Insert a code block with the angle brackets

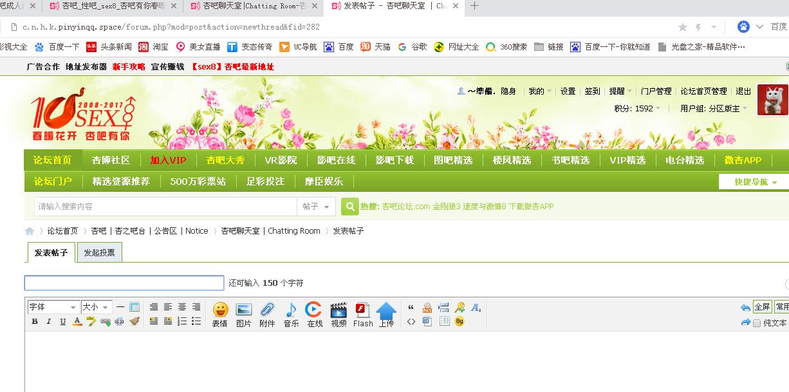411,321
